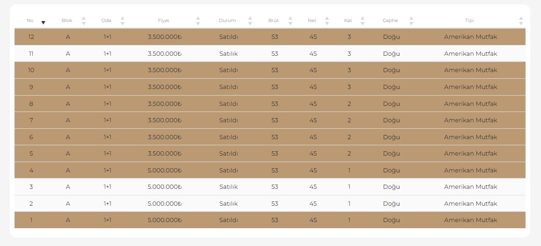The image size is (541, 246).
Task: Click the Satılık status for apartment 3
Action: (228, 187)
